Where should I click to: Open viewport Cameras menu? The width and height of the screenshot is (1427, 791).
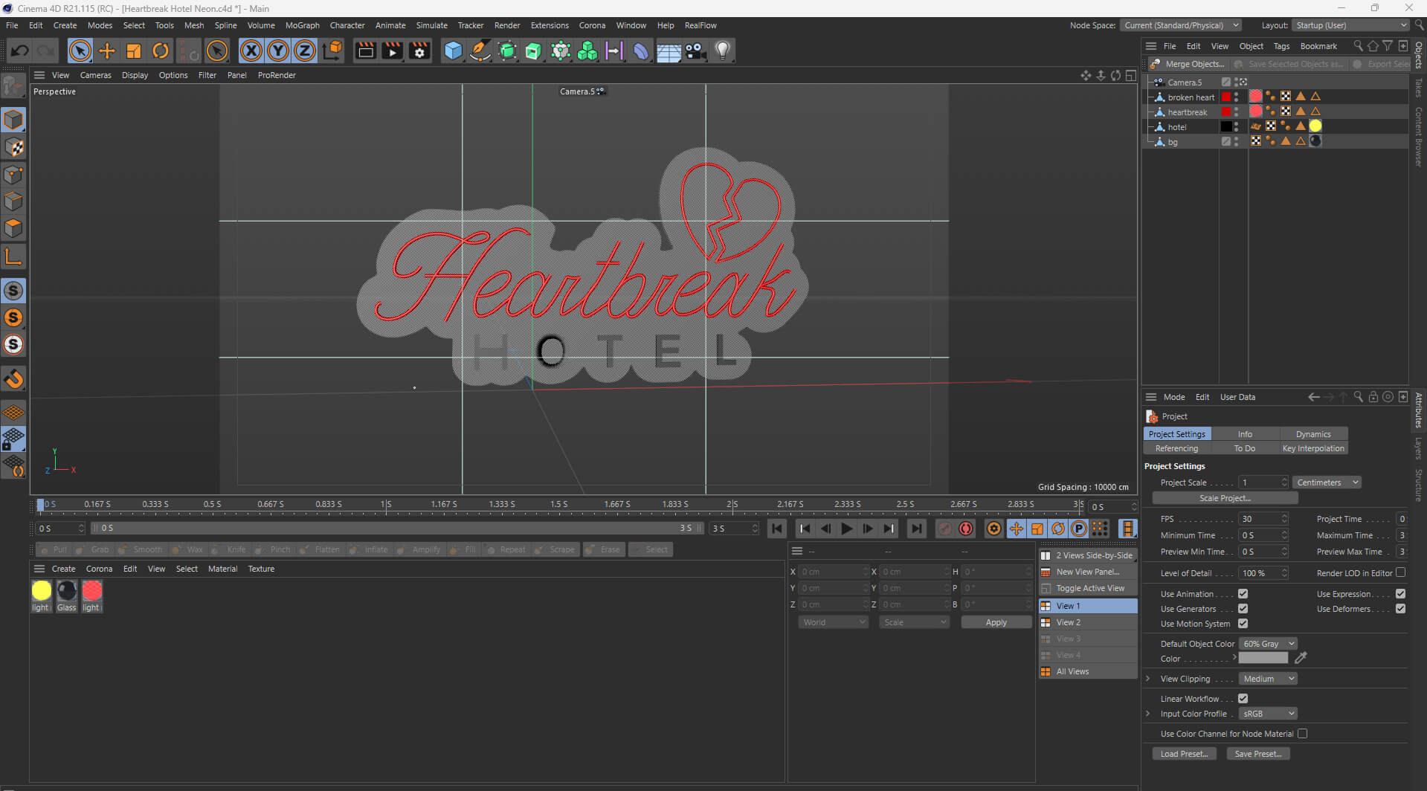click(x=95, y=75)
